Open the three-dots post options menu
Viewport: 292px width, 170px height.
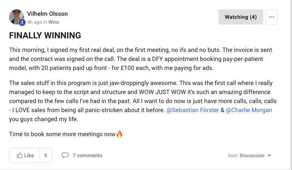[x=272, y=17]
